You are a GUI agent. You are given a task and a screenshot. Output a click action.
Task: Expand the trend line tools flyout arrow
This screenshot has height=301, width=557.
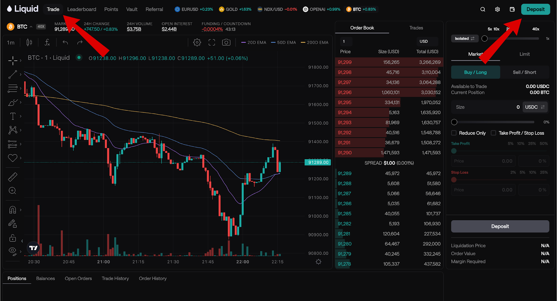coord(21,74)
